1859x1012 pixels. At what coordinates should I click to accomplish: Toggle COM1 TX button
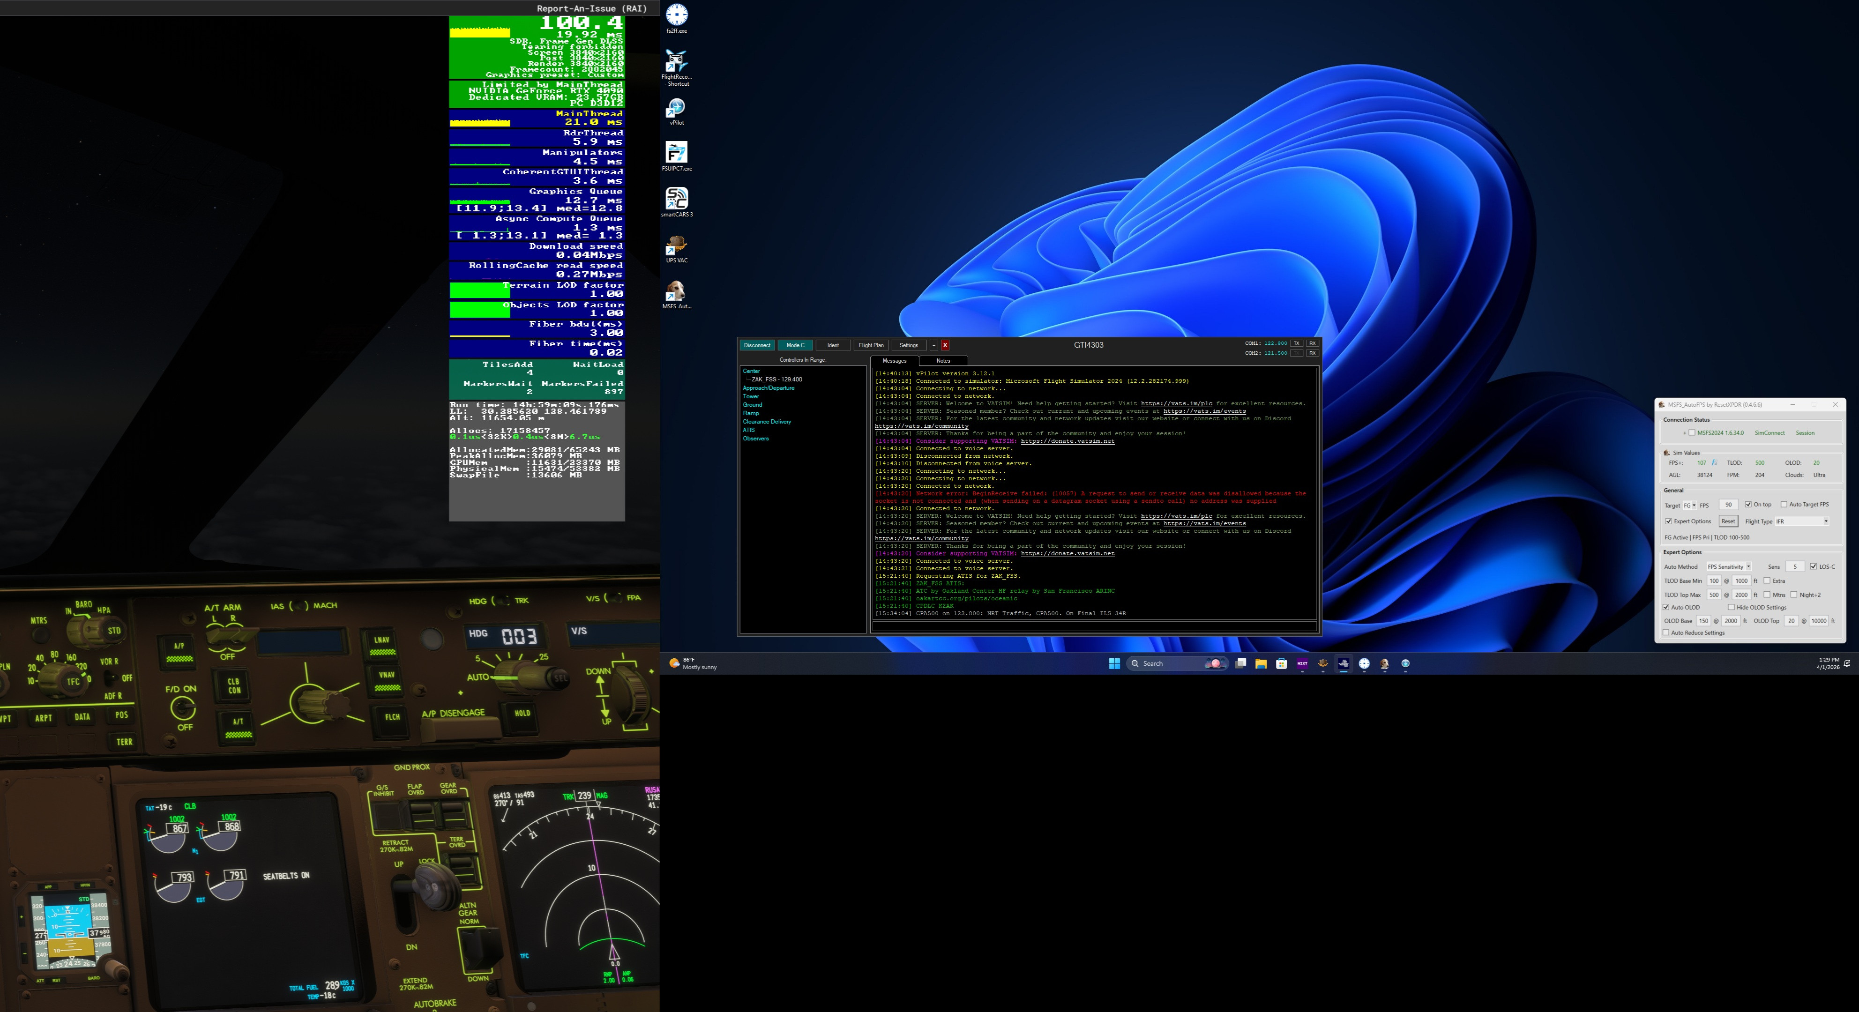1297,343
